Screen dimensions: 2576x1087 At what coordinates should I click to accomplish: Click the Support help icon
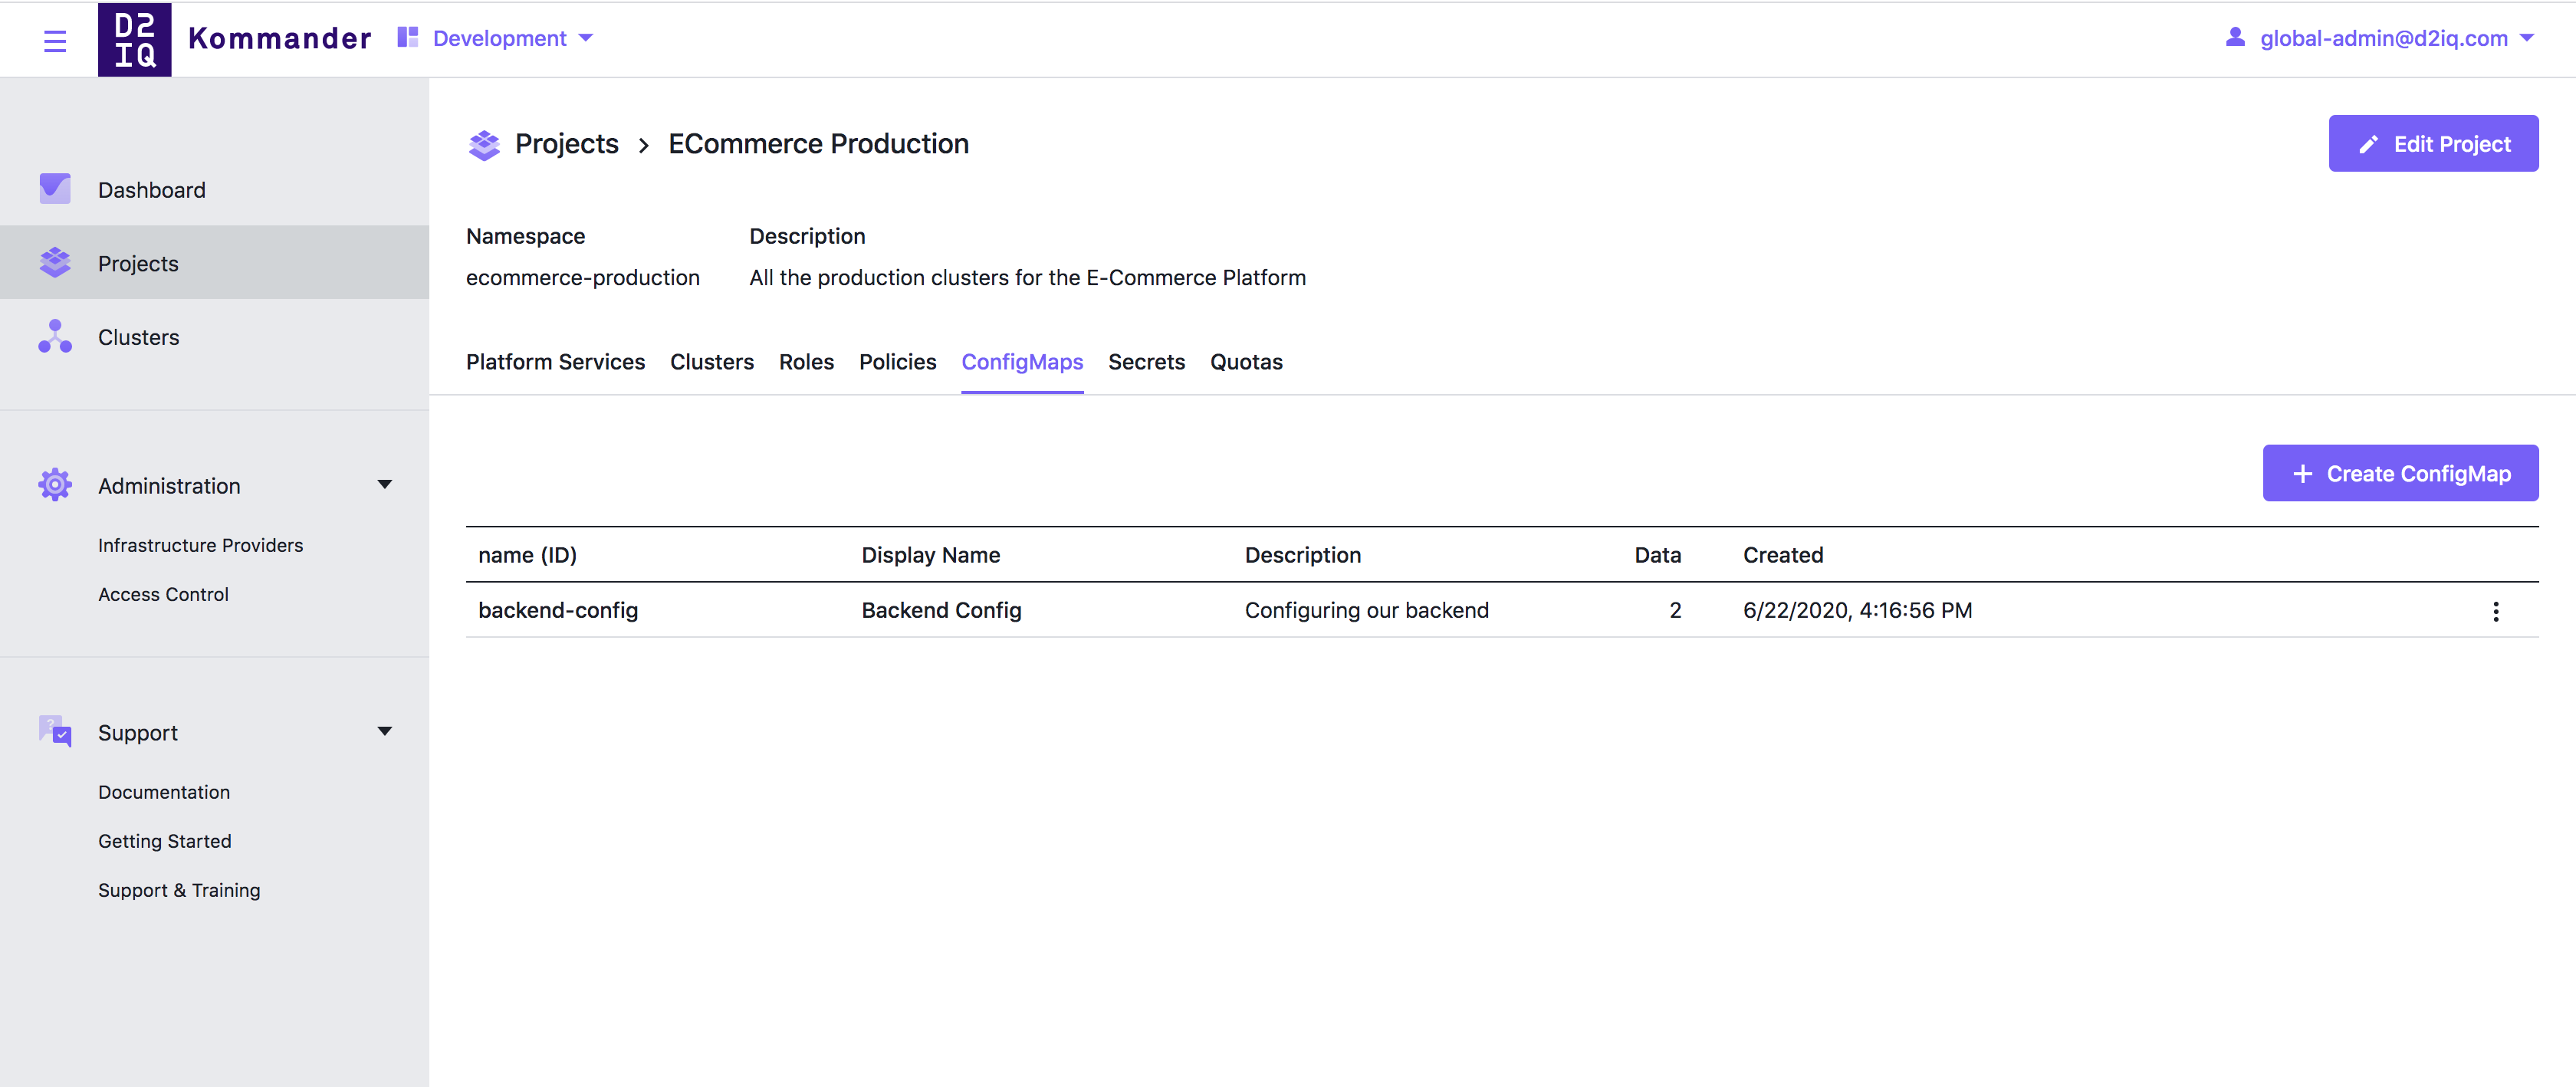(54, 732)
